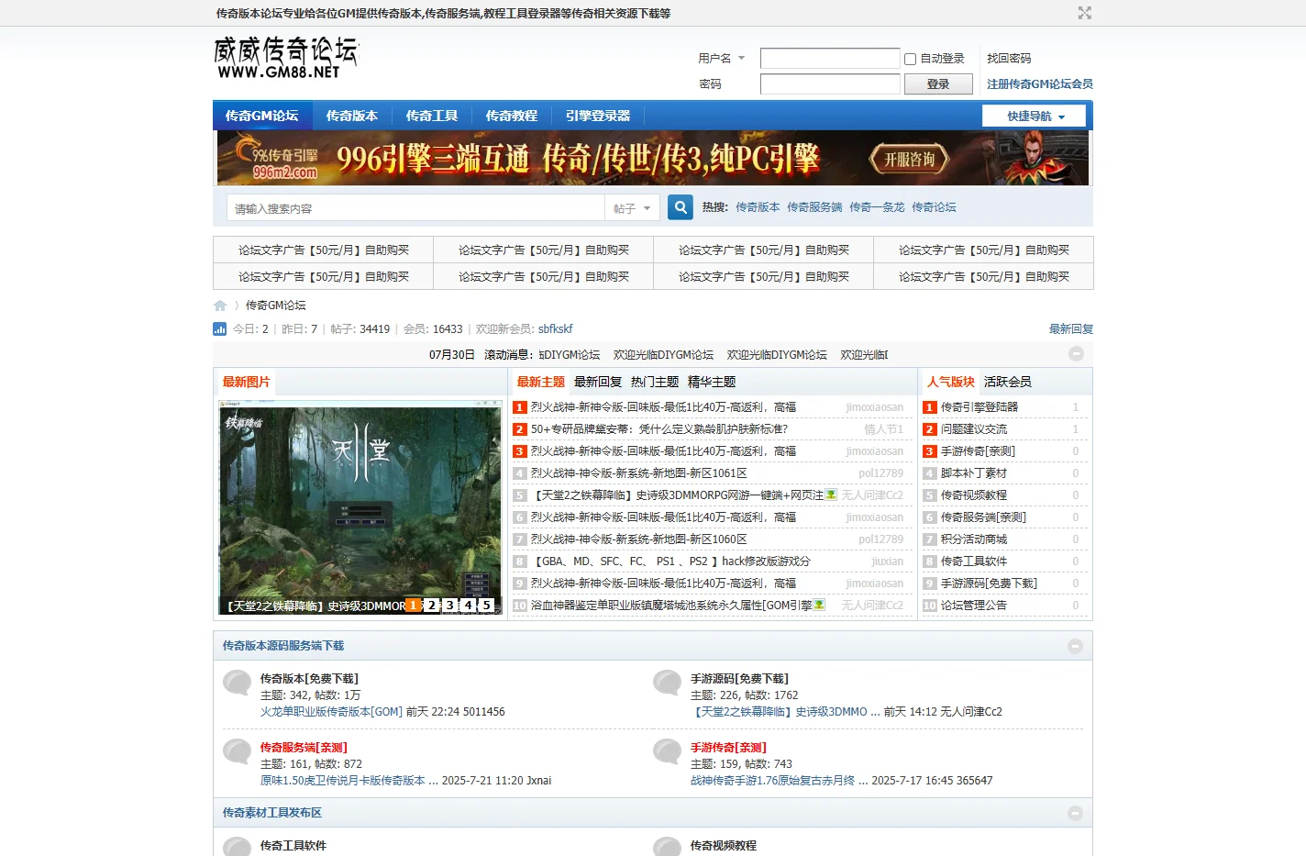Click the 传奇视频教程 forum bubble icon
This screenshot has width=1306, height=856.
667,847
